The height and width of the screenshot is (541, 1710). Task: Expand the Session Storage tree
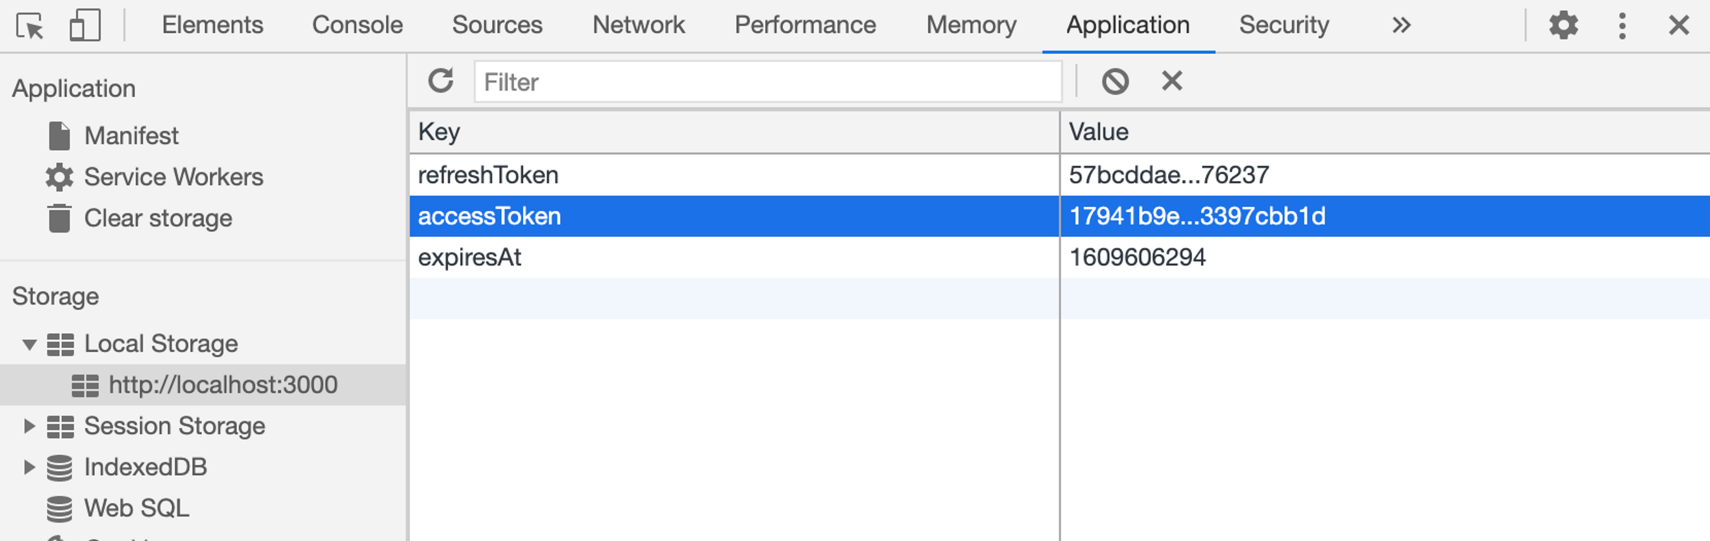(x=29, y=425)
